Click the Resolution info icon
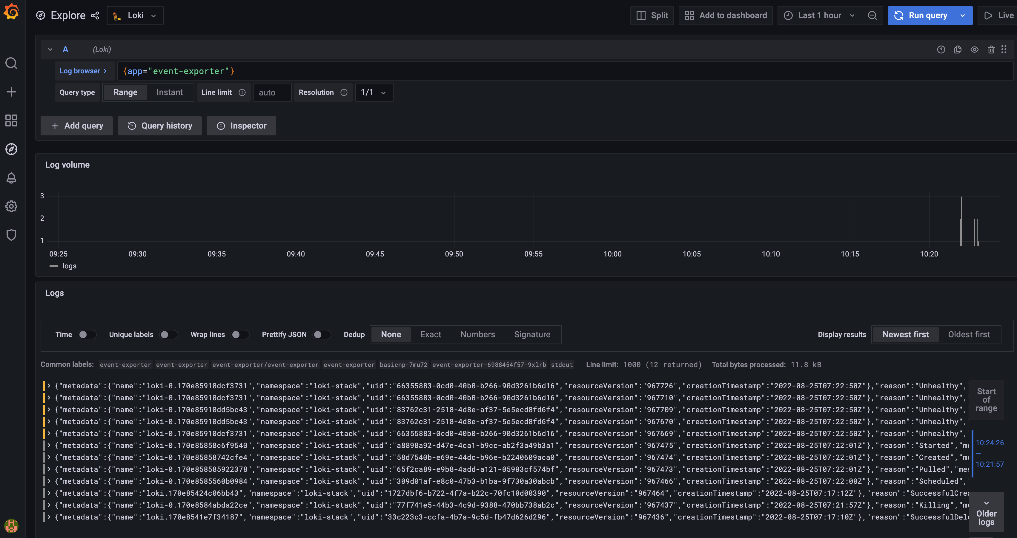This screenshot has width=1017, height=538. coord(344,92)
